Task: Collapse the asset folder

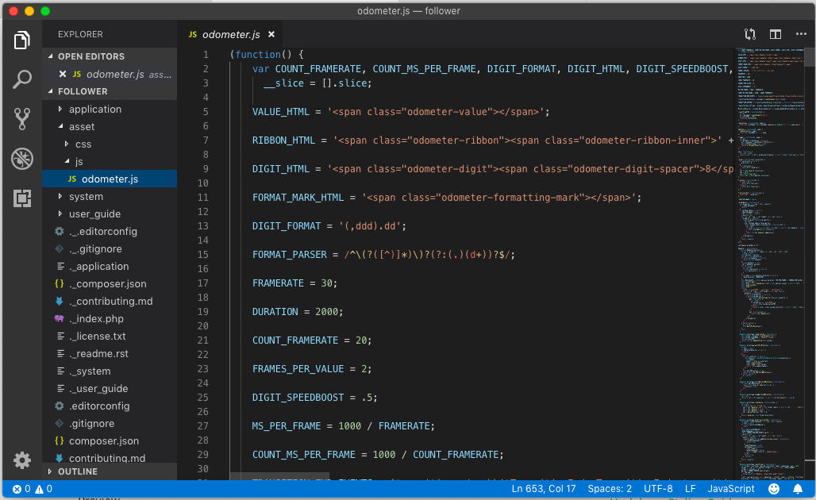Action: click(x=110, y=126)
